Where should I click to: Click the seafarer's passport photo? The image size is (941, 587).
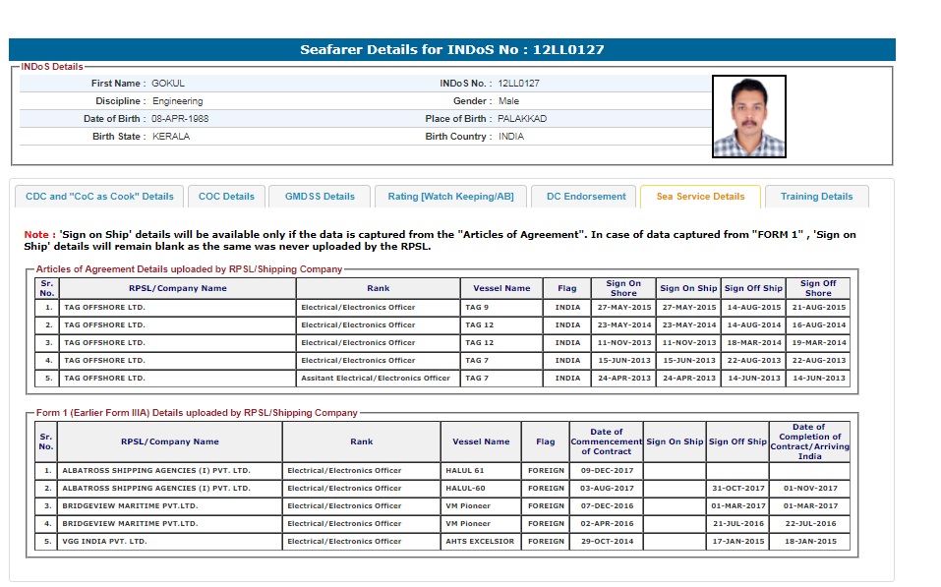point(749,117)
